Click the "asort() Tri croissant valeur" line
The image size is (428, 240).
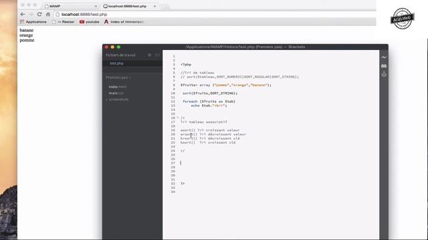(210, 130)
